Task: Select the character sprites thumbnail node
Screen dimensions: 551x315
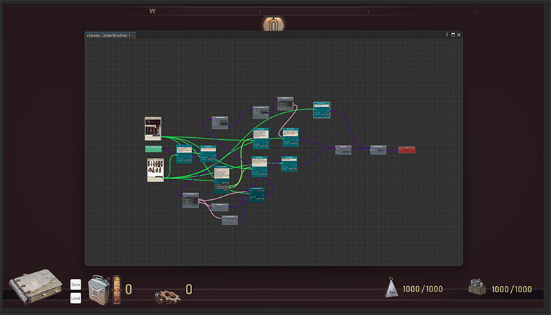Action: tap(156, 170)
